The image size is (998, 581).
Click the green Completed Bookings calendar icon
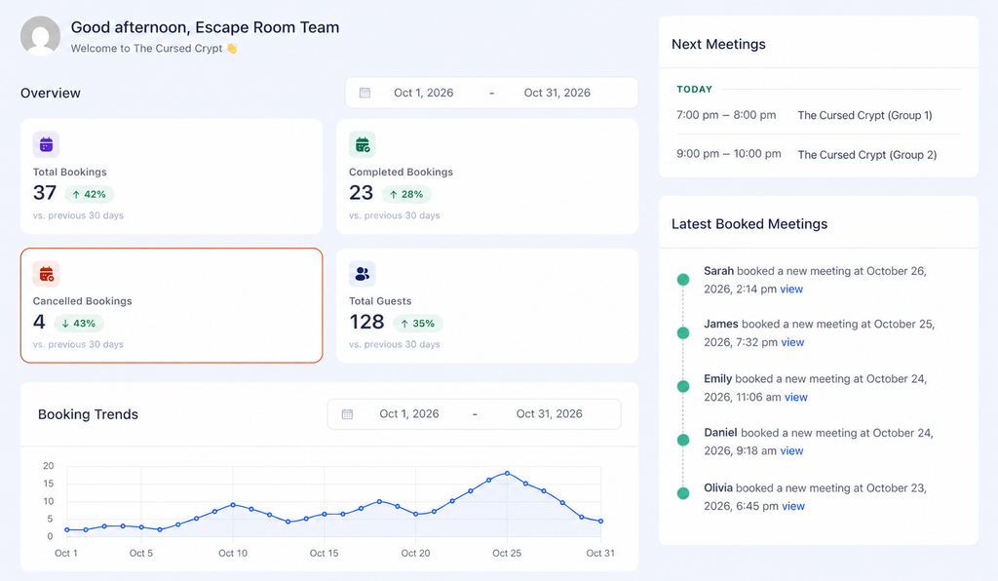point(363,144)
